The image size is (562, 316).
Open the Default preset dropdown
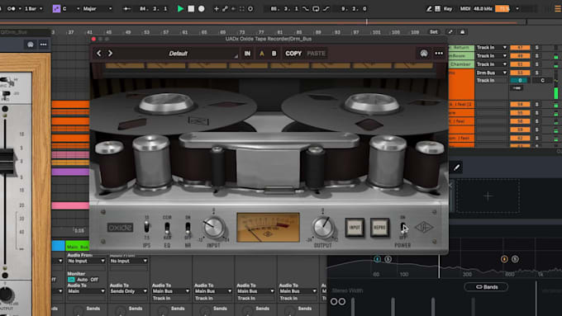pos(179,54)
